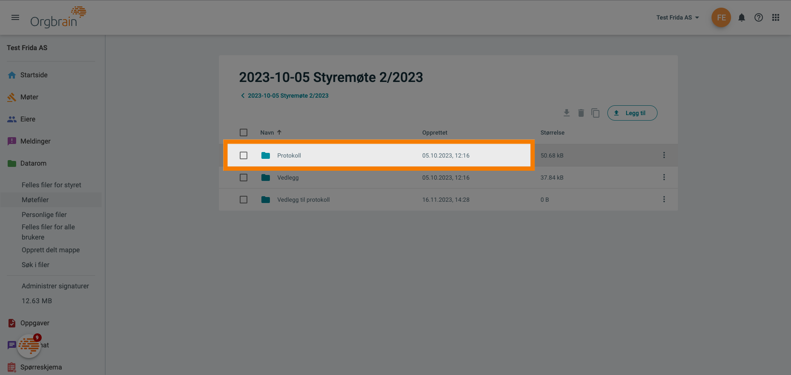
Task: Open the Vedlegg folder name
Action: 288,178
